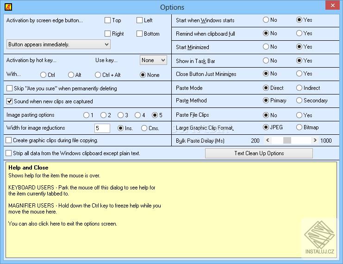Screen dimensions: 343x264
Task: Click right arrow of Bulk Paste Delay slider
Action: [315, 140]
